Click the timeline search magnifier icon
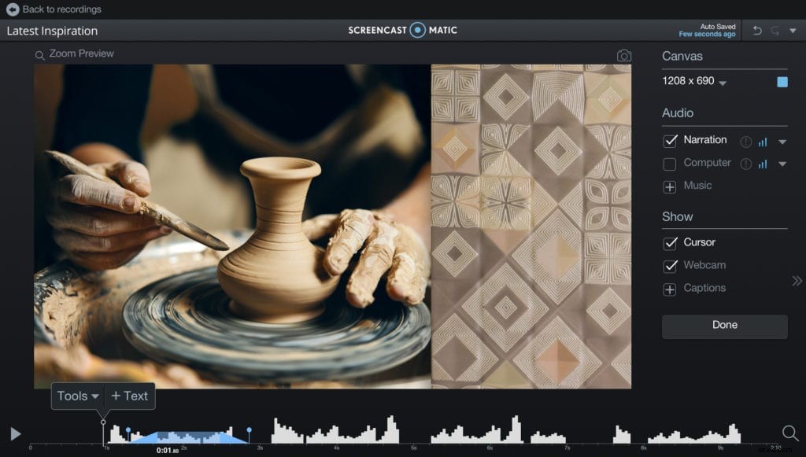The height and width of the screenshot is (457, 806). tap(789, 433)
